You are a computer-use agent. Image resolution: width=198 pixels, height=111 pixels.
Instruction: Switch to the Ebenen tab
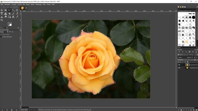tap(180, 55)
